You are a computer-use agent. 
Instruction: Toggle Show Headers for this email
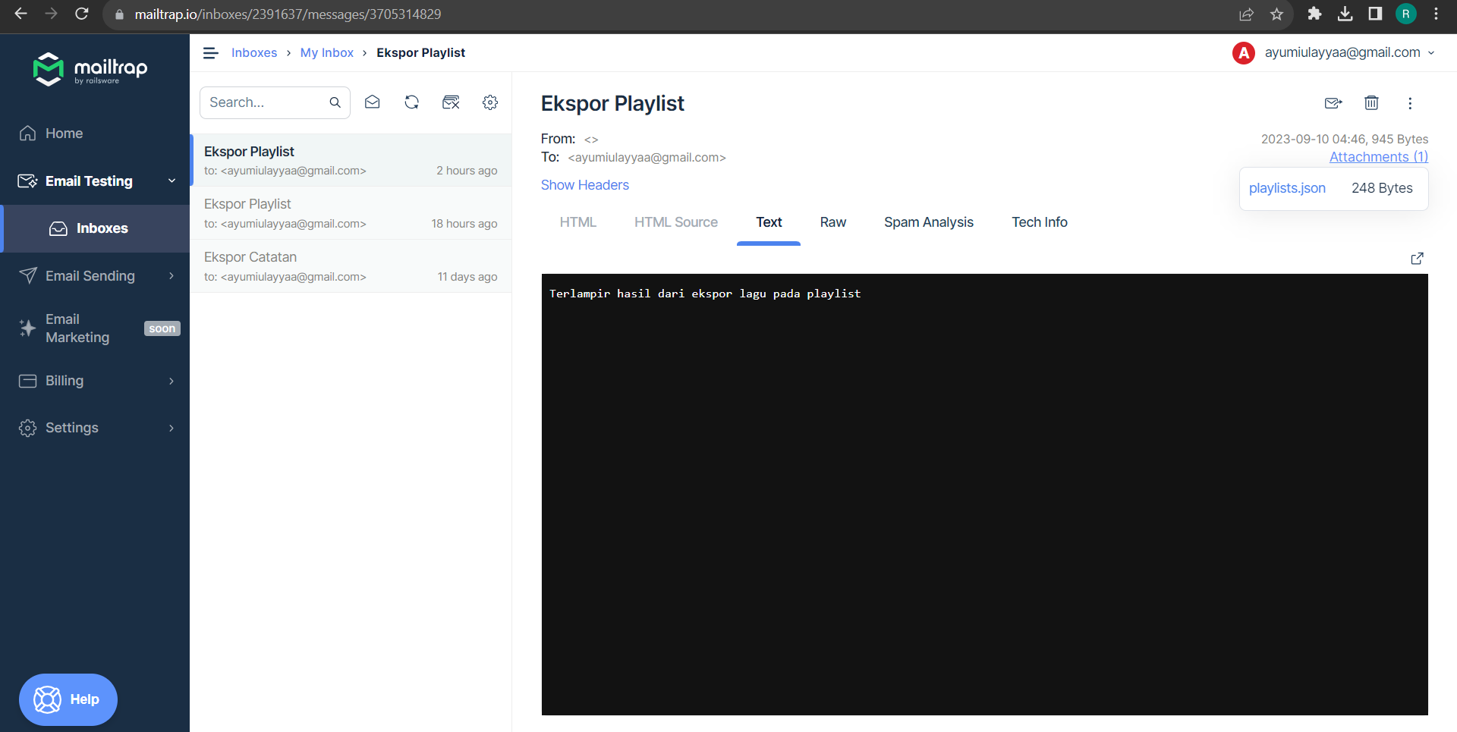coord(584,184)
